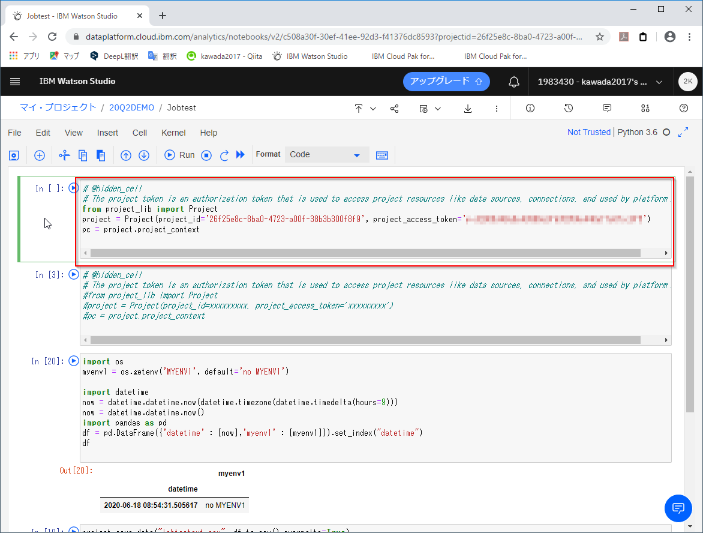This screenshot has width=703, height=533.
Task: Copy the selected cells
Action: (x=83, y=155)
